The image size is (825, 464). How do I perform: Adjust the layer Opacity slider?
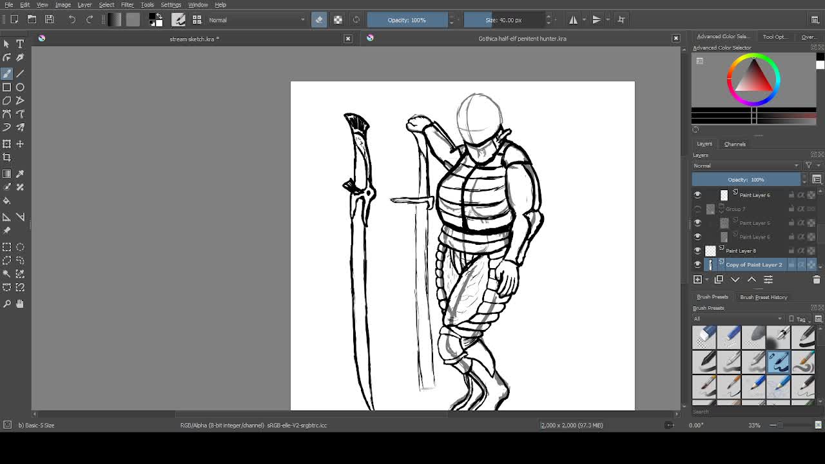[x=746, y=180]
